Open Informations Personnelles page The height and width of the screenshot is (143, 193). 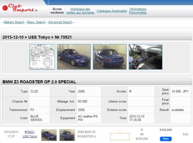[138, 11]
